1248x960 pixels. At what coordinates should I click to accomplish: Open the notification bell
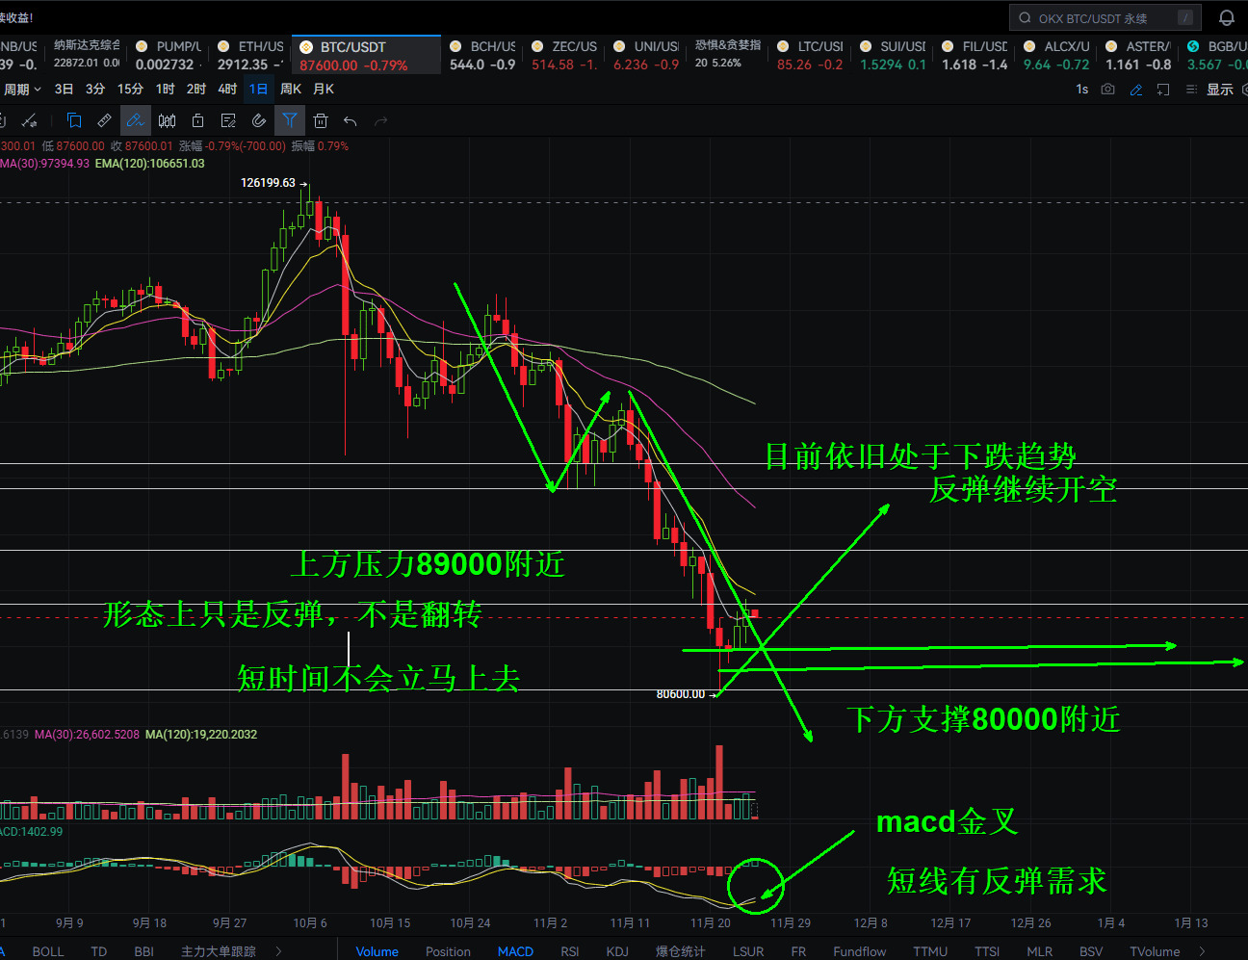(x=1227, y=18)
